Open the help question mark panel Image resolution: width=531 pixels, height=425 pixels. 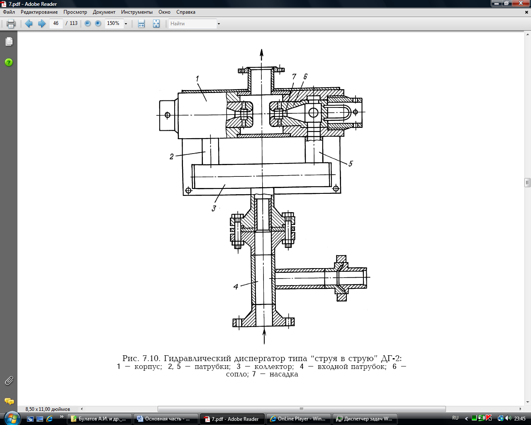click(9, 62)
